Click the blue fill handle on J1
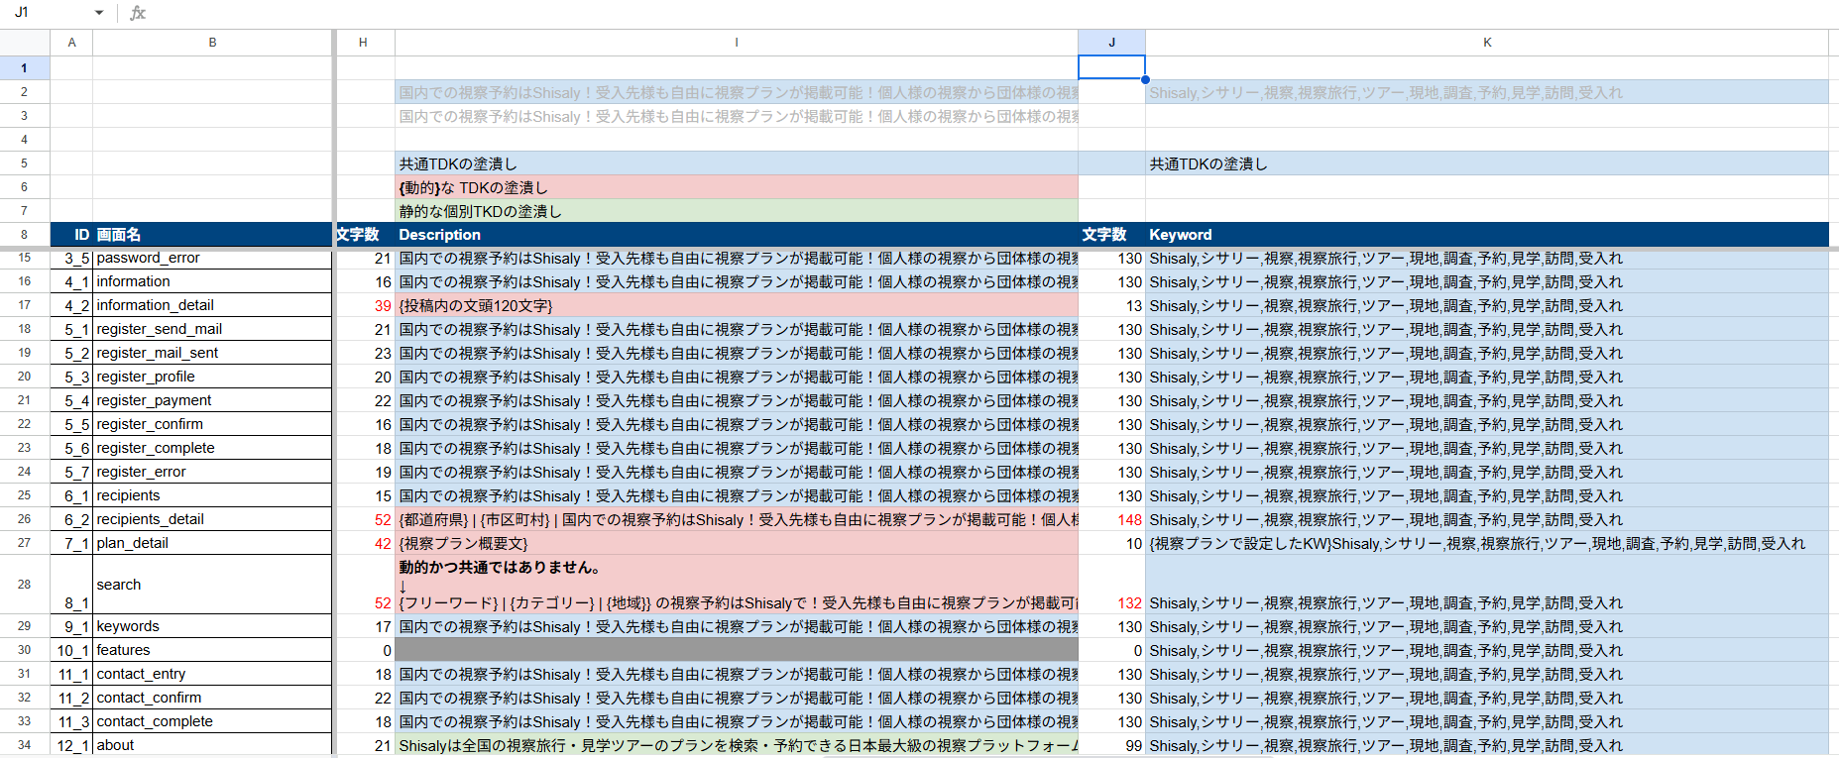 [1145, 79]
